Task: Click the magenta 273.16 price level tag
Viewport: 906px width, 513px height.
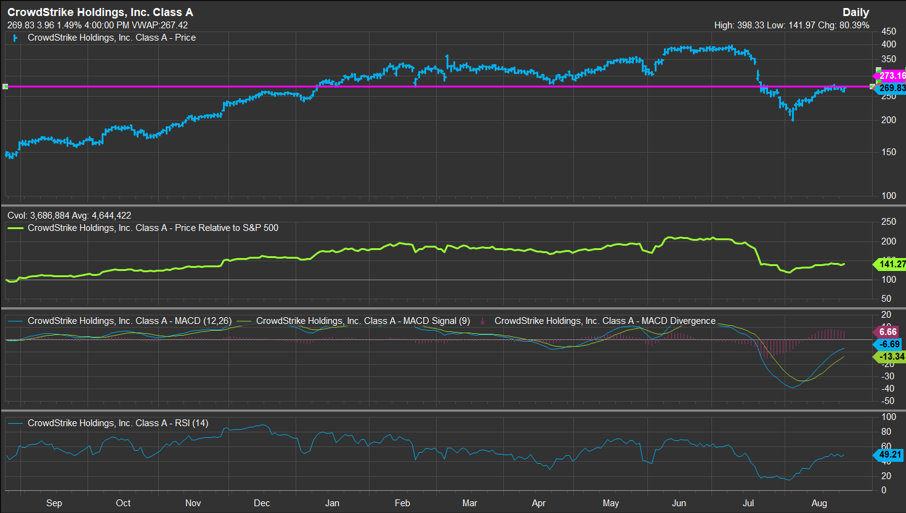Action: pyautogui.click(x=890, y=76)
